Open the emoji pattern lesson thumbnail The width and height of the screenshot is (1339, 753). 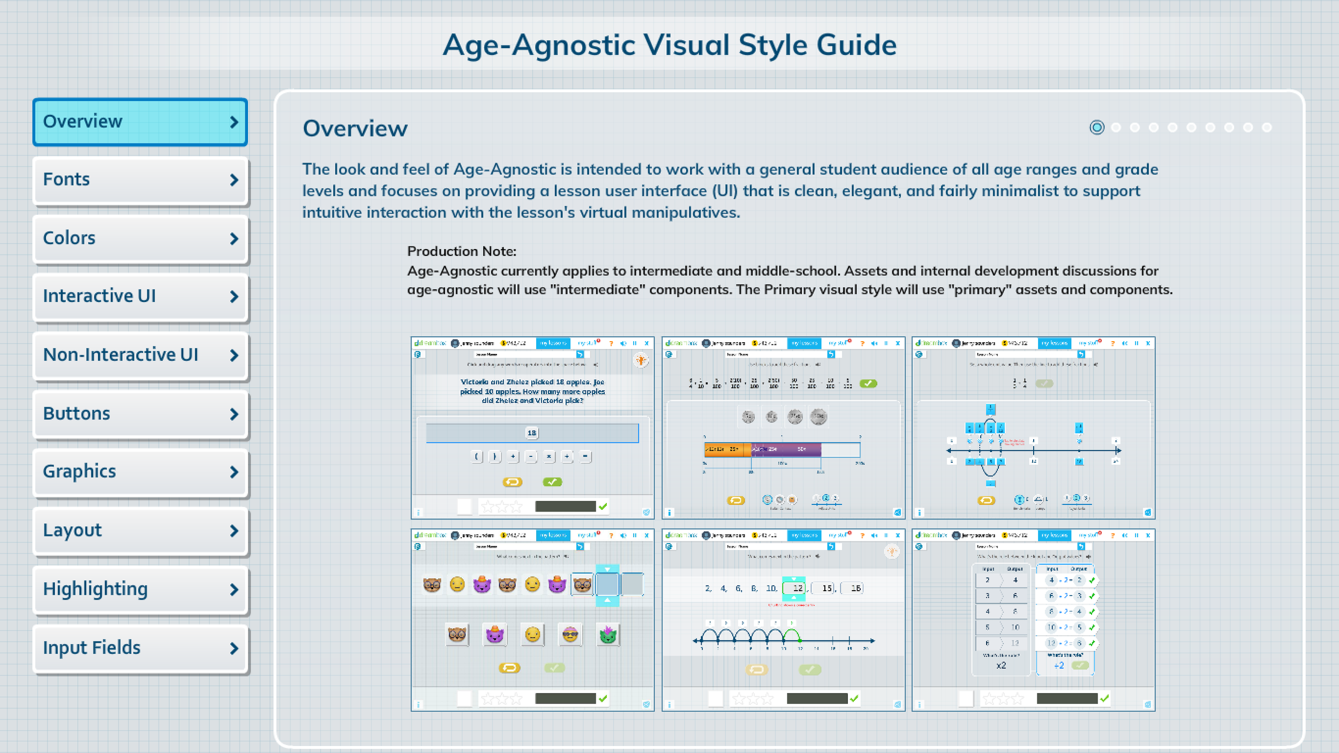532,620
